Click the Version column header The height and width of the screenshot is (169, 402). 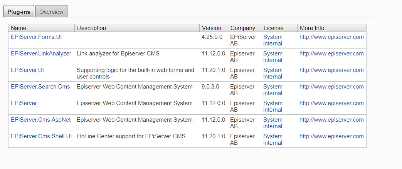[211, 28]
